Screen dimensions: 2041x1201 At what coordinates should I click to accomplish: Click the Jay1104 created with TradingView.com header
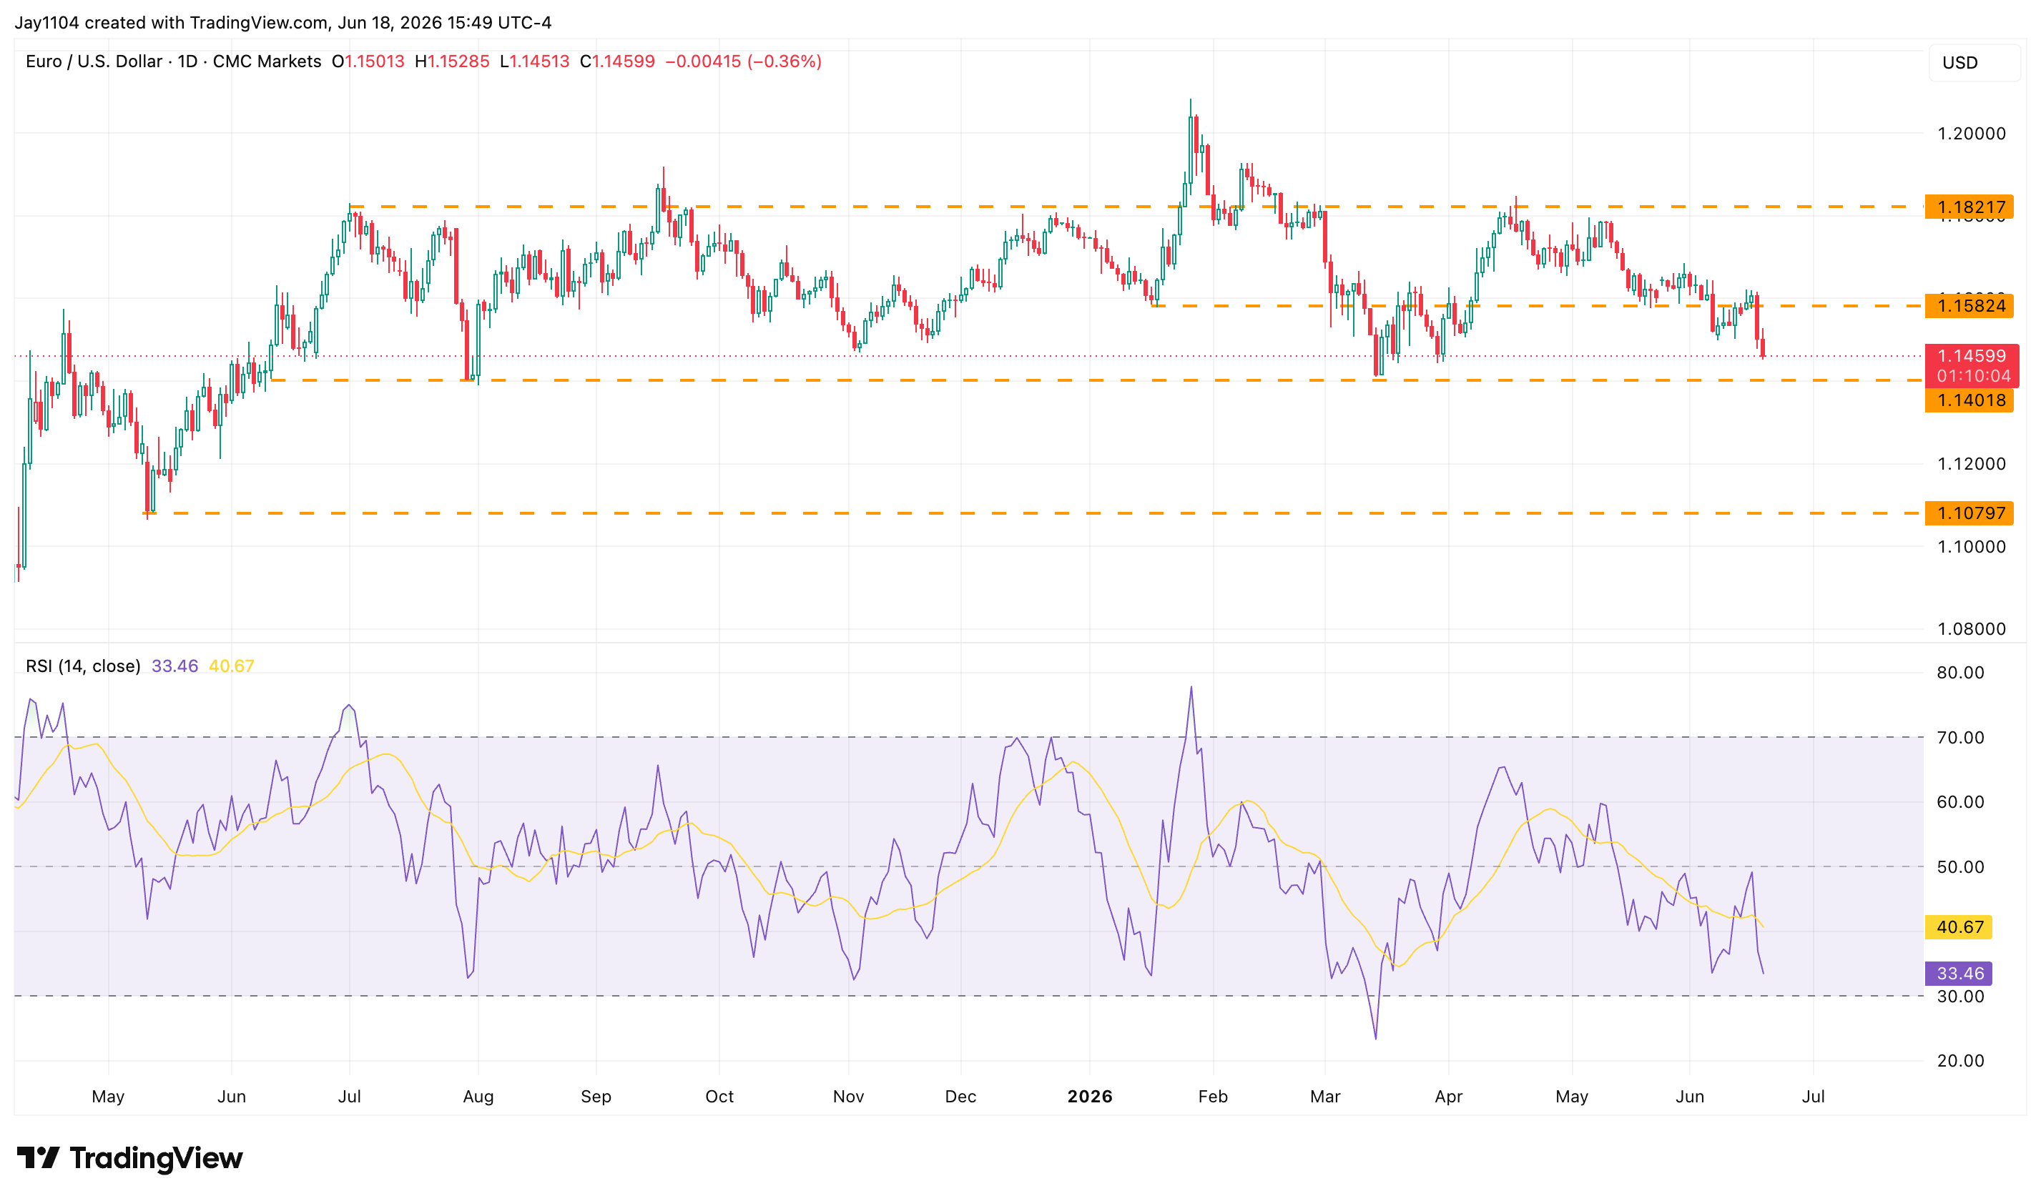coord(282,23)
